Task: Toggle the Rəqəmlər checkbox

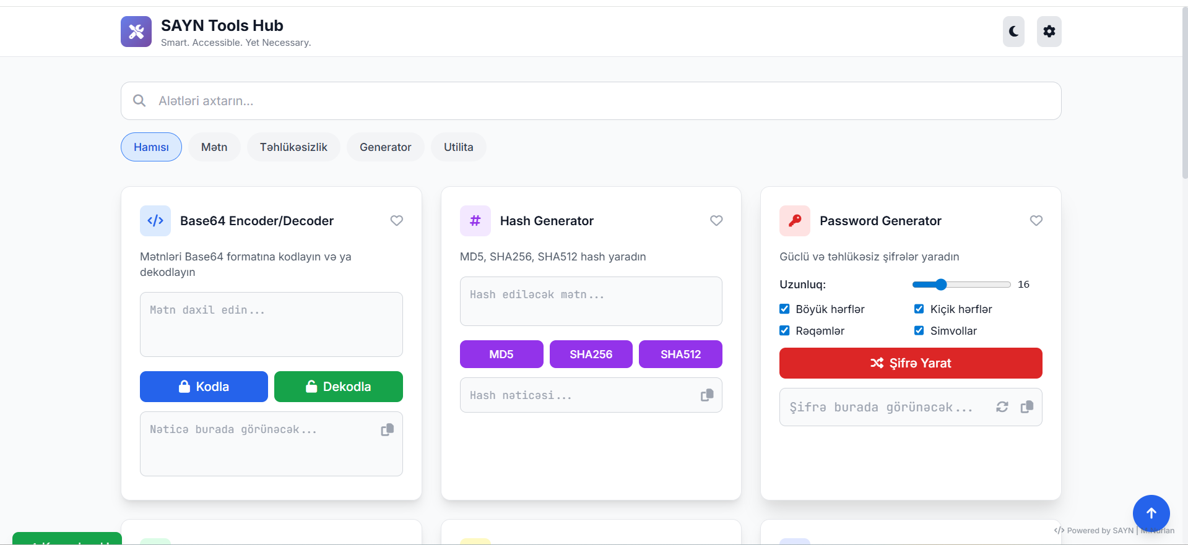Action: pyautogui.click(x=784, y=331)
